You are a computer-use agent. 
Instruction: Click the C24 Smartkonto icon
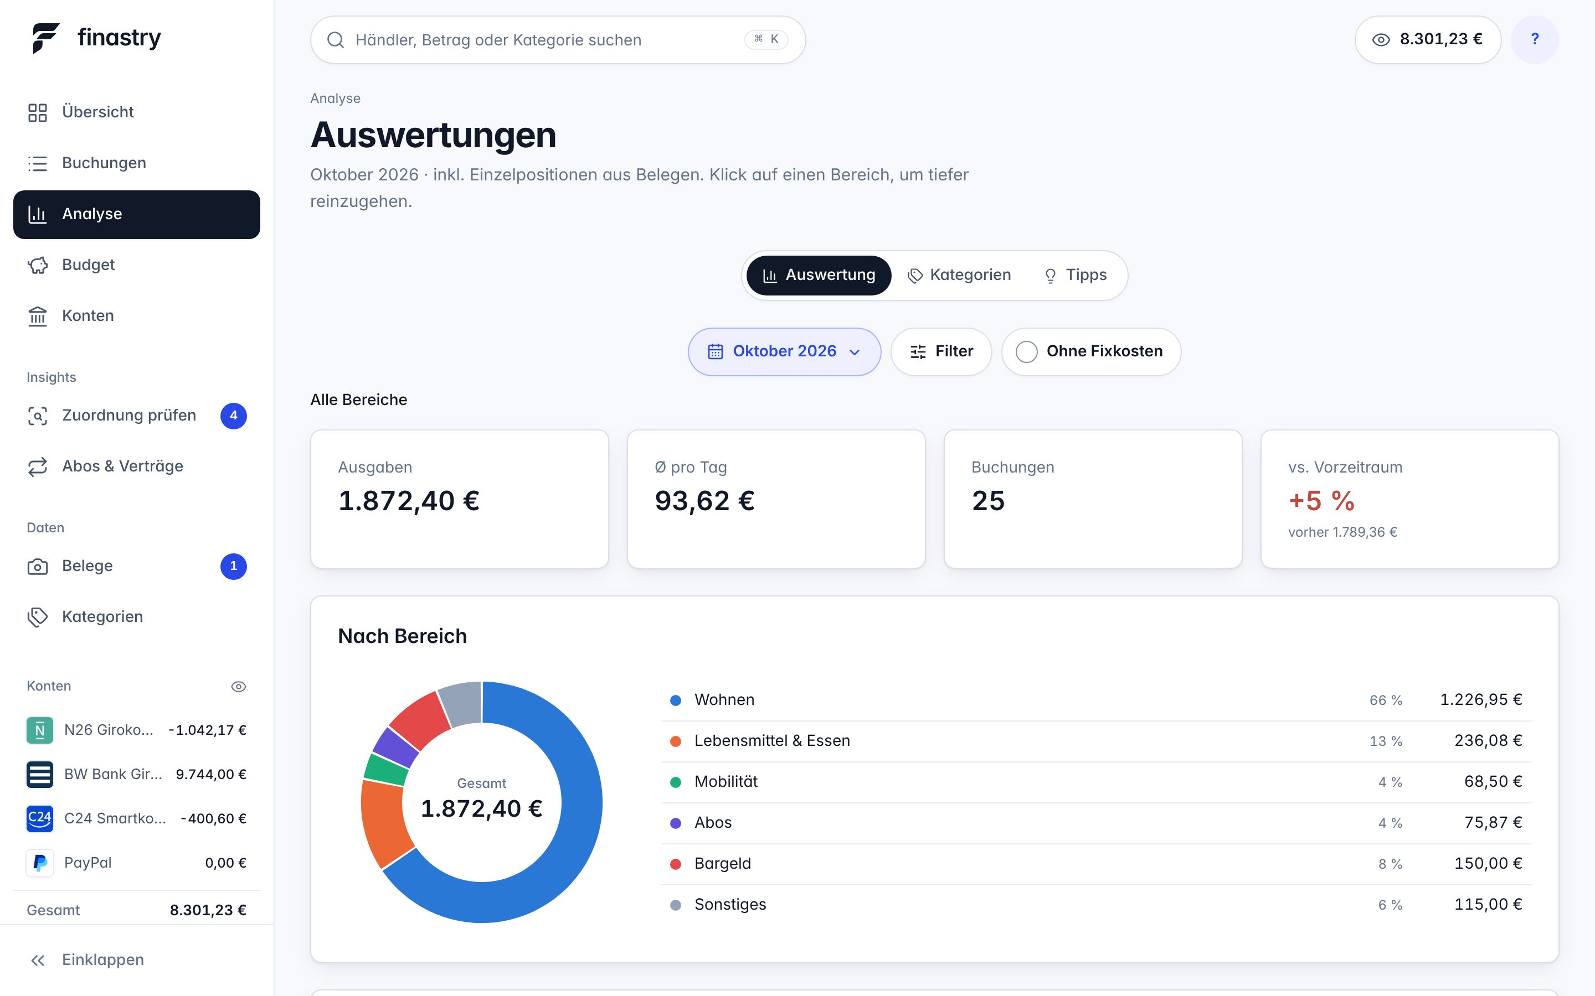click(39, 818)
